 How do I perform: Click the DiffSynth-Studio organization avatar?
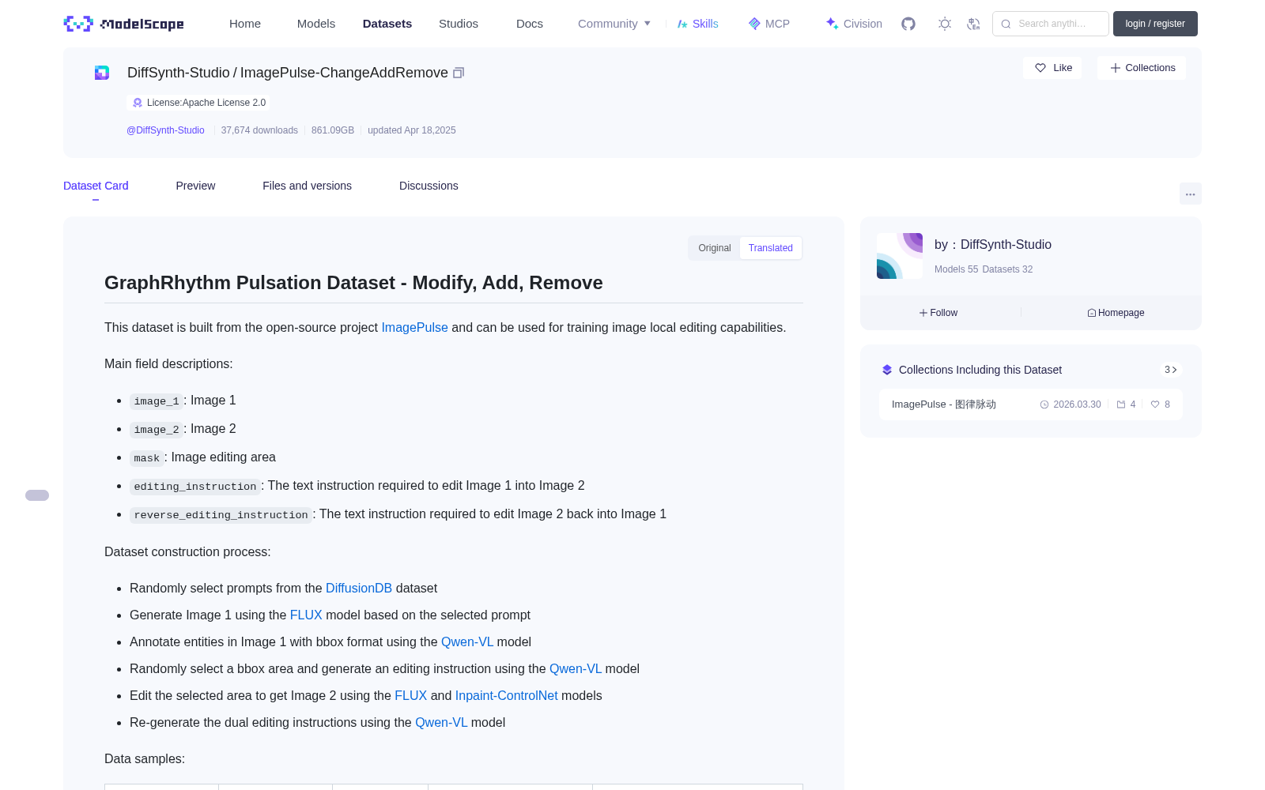coord(900,256)
